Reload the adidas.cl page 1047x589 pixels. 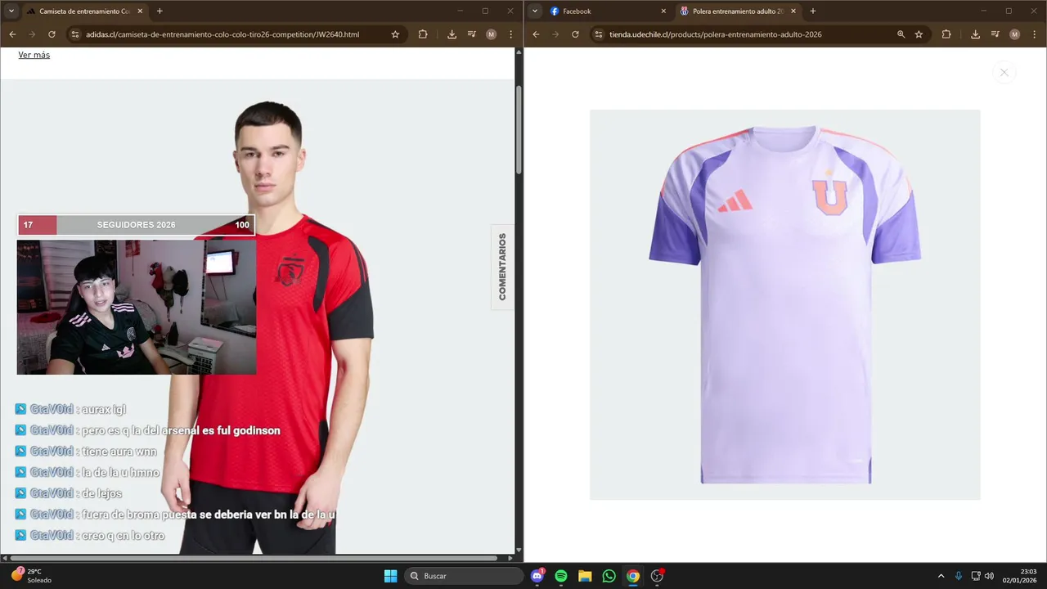coord(52,34)
